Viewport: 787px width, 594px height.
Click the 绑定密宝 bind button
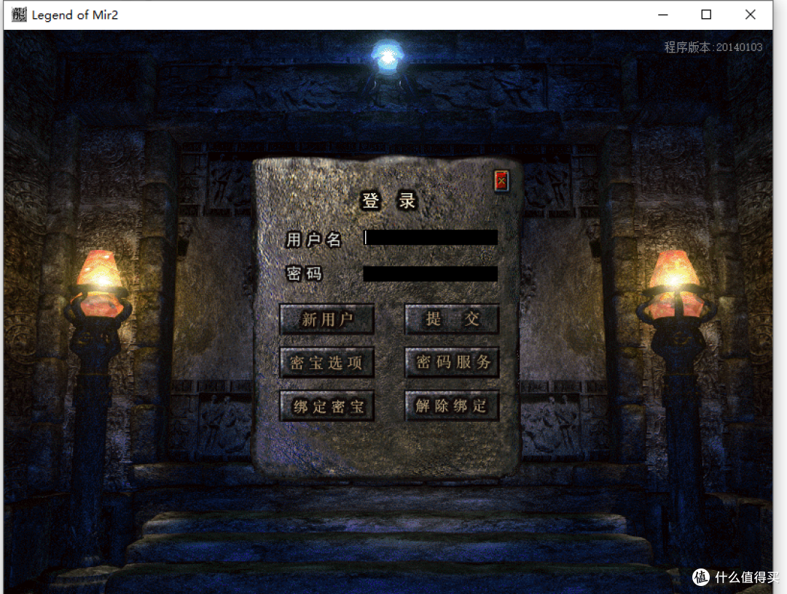click(x=326, y=407)
